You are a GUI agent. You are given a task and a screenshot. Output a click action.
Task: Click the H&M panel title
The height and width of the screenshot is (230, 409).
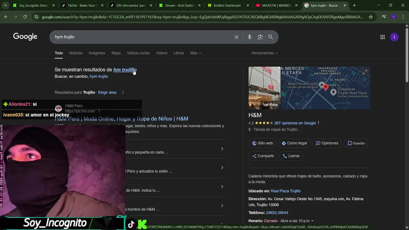[x=255, y=115]
